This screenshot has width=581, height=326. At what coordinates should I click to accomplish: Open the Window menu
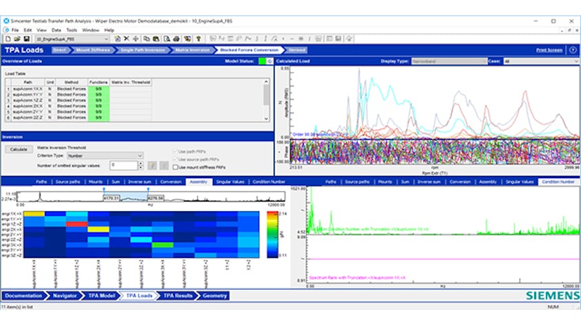click(91, 30)
